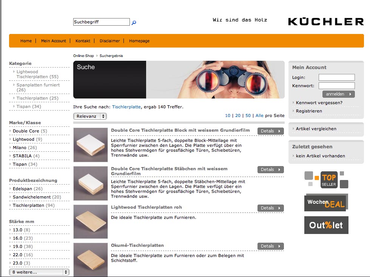
Task: Click Details for Lightwood Tischlerplatten roh
Action: tap(270, 208)
